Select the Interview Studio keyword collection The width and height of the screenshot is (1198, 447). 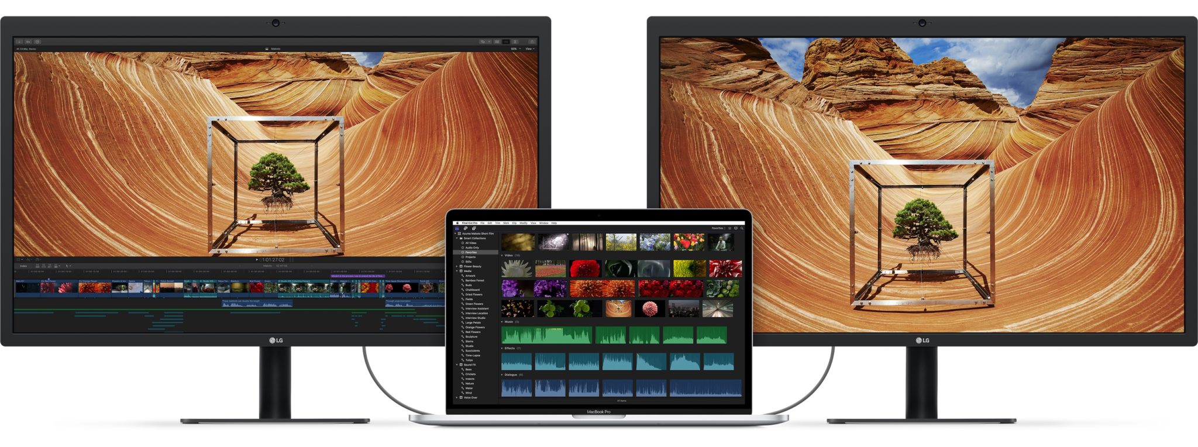(475, 318)
